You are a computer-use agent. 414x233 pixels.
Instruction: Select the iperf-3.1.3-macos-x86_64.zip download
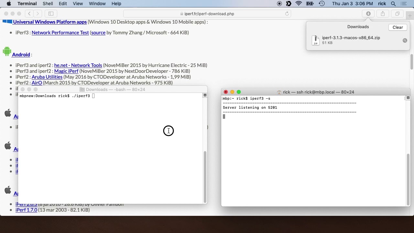(358, 40)
